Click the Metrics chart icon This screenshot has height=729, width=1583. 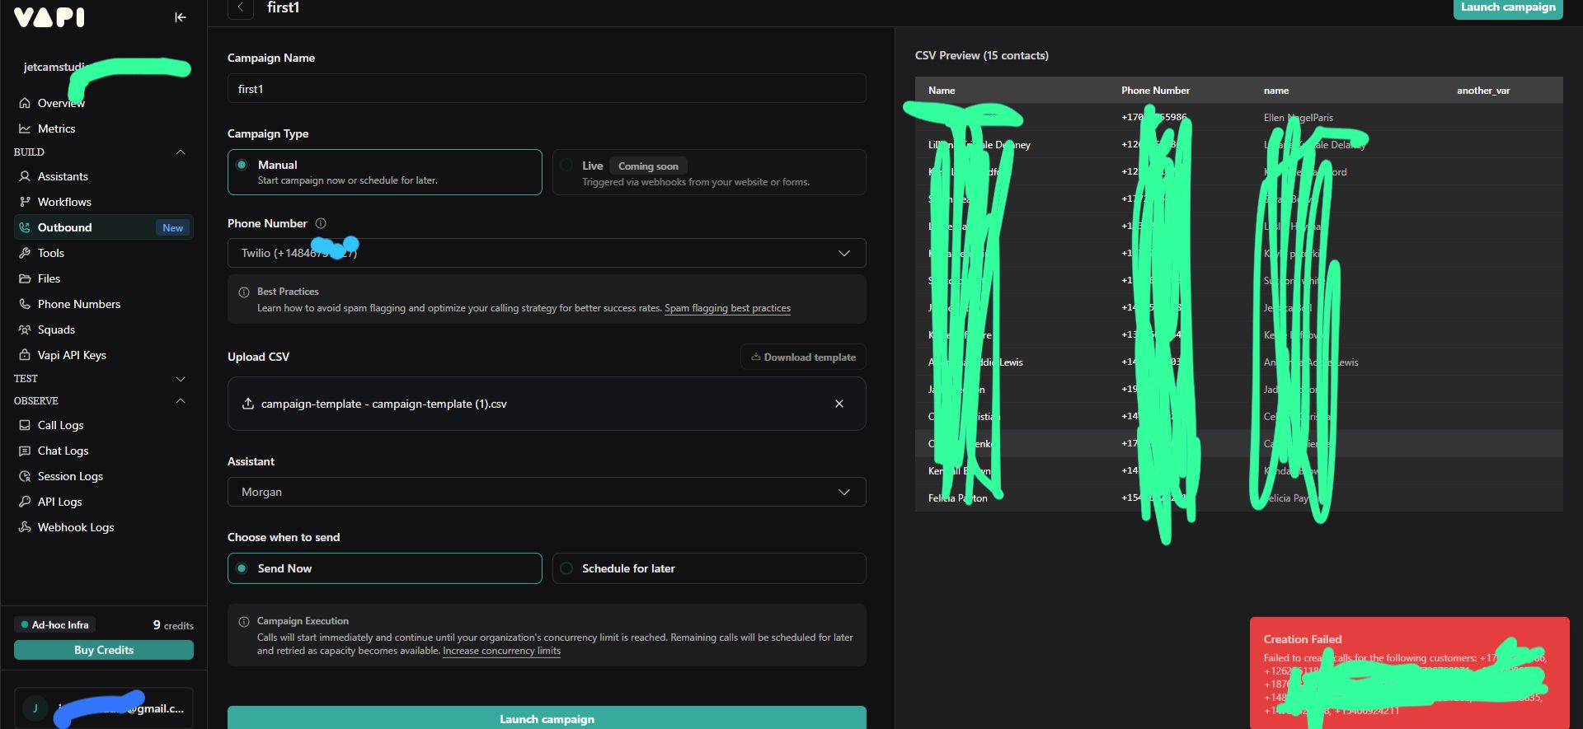click(25, 129)
